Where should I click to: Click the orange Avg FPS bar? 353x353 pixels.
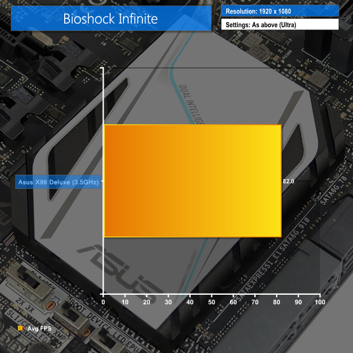[193, 181]
